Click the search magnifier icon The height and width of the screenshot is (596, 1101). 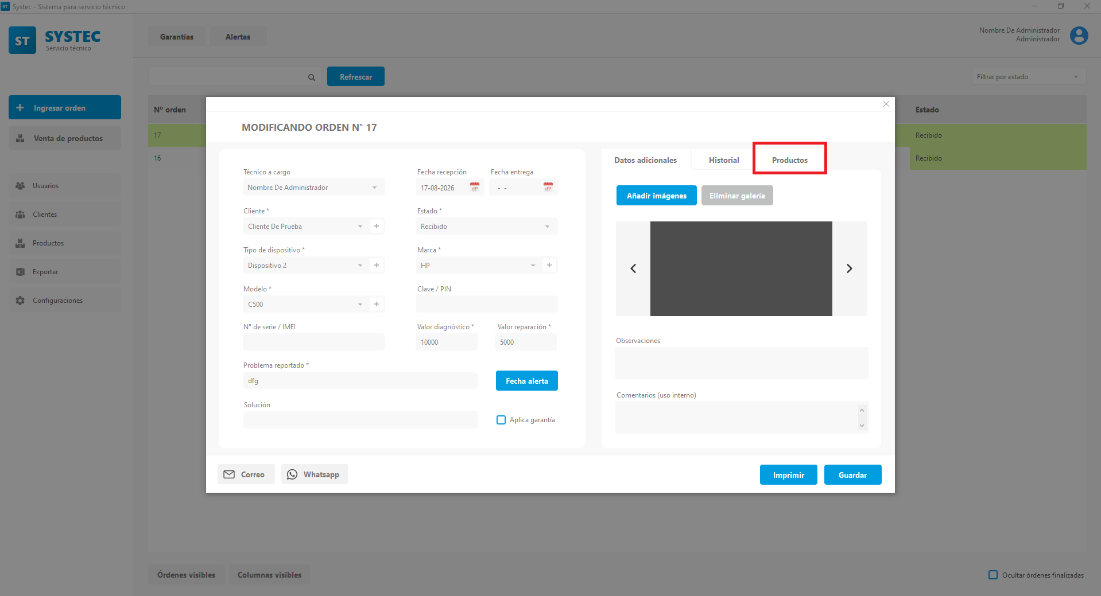point(312,77)
